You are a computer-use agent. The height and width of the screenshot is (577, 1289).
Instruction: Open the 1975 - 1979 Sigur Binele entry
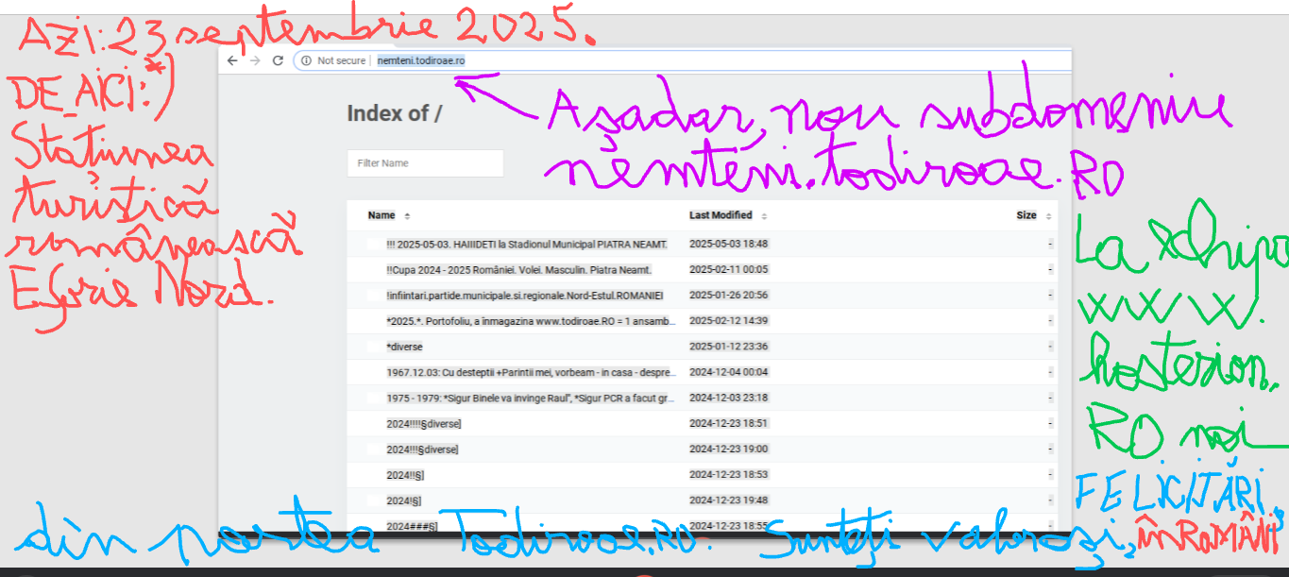(x=530, y=398)
